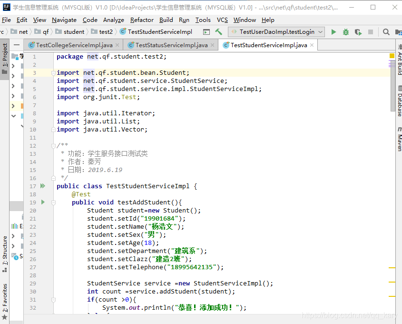
Task: Place cursor on "19901684" string
Action: pyautogui.click(x=159, y=219)
